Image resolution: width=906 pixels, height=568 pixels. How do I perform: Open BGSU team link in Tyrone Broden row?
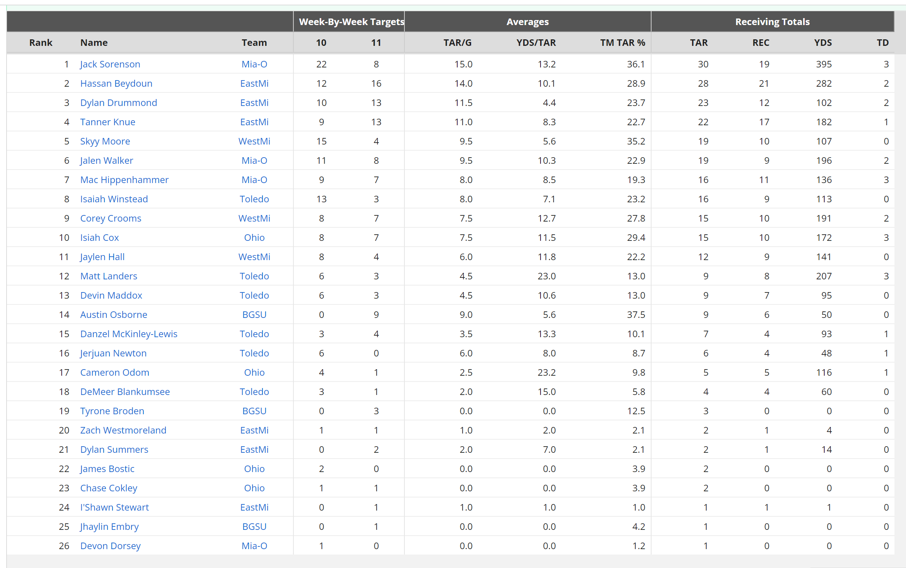pyautogui.click(x=254, y=411)
